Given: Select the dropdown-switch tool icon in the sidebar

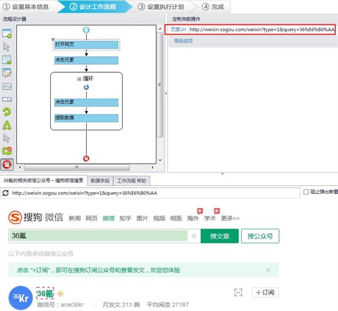Looking at the screenshot, I should [7, 99].
